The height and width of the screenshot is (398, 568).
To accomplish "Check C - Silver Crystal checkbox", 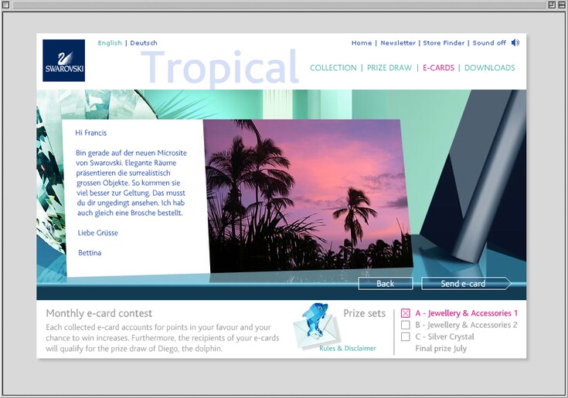I will 406,336.
